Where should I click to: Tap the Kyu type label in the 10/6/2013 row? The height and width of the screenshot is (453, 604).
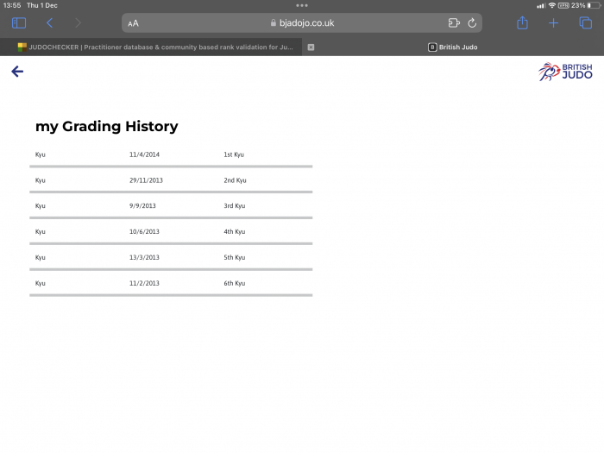click(x=40, y=231)
